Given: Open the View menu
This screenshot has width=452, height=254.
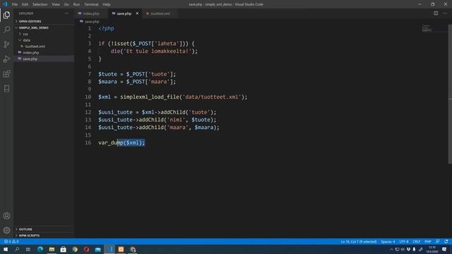Looking at the screenshot, I should tap(56, 4).
